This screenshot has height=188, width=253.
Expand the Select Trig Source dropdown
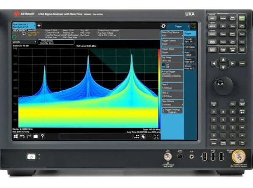[x=172, y=35]
